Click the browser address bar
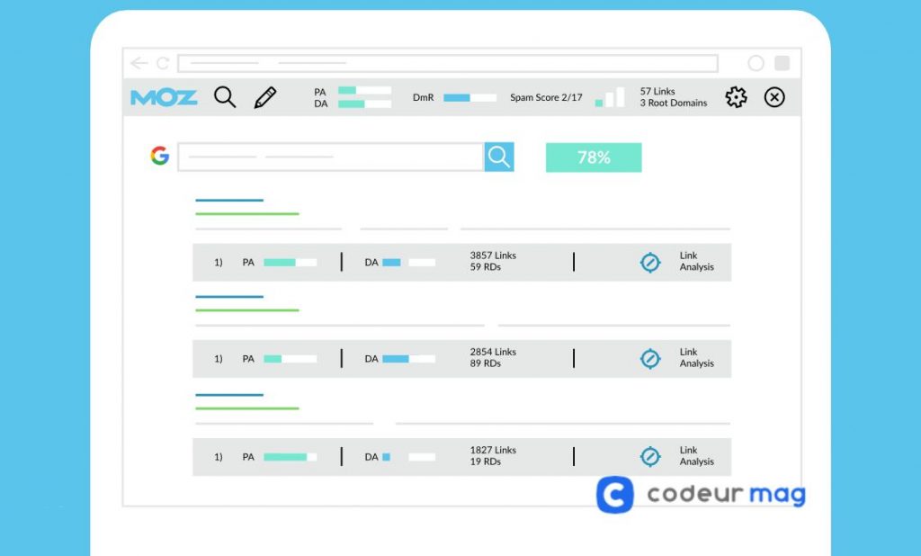Image resolution: width=921 pixels, height=556 pixels. pyautogui.click(x=448, y=63)
